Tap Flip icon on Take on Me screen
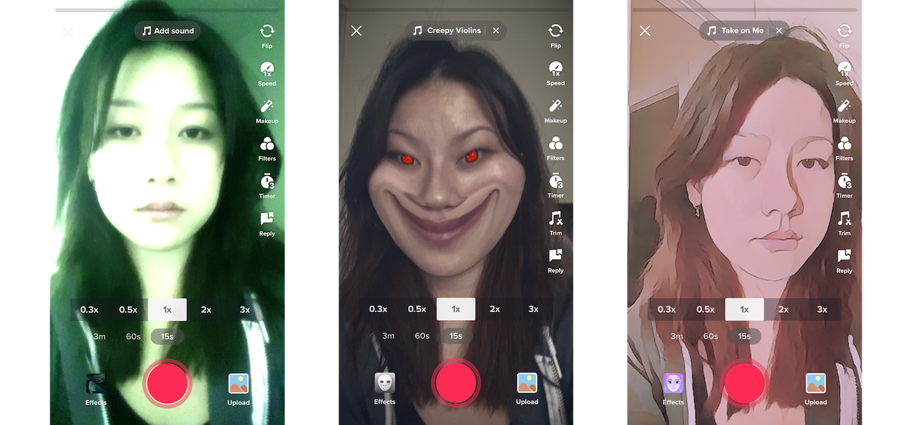The height and width of the screenshot is (425, 912). point(844,31)
